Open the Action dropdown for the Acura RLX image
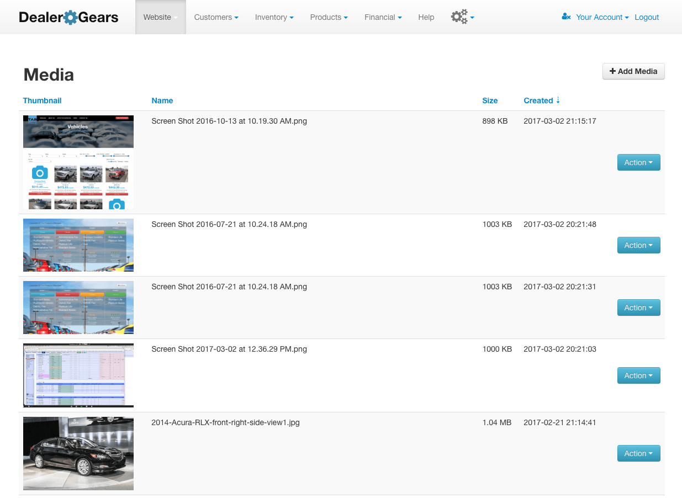Image resolution: width=682 pixels, height=498 pixels. click(638, 453)
